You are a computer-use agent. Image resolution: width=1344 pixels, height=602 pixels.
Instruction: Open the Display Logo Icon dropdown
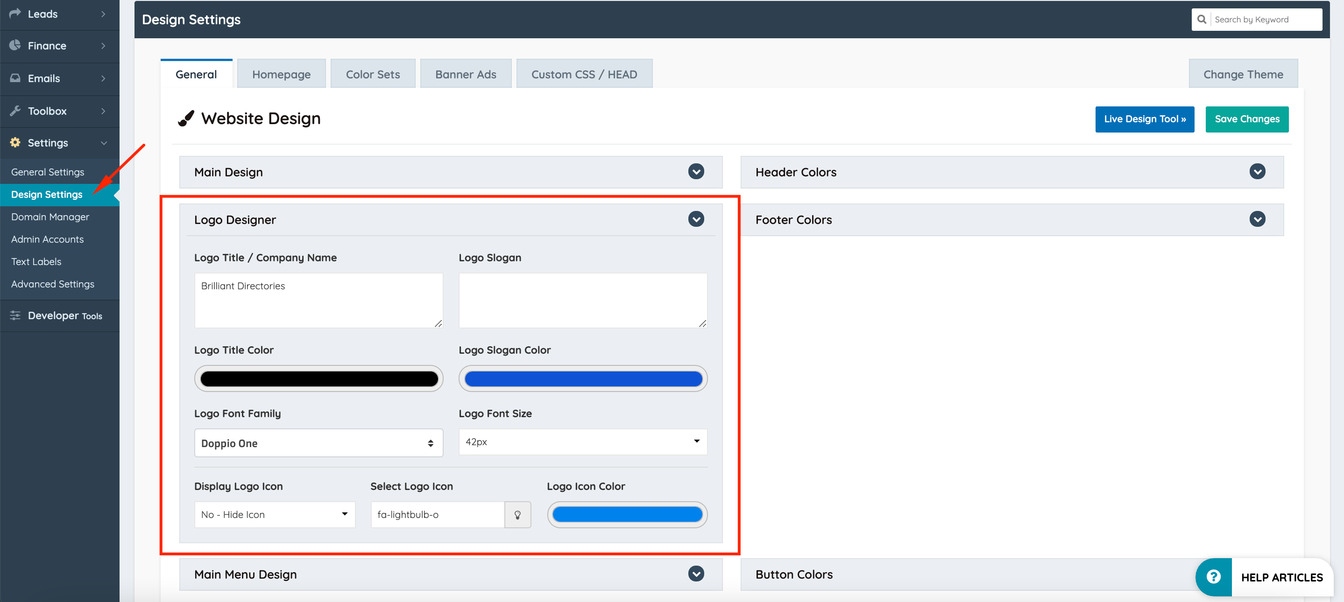(x=275, y=514)
